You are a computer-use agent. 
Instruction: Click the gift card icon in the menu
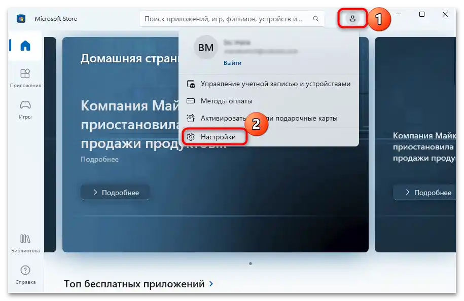(191, 118)
